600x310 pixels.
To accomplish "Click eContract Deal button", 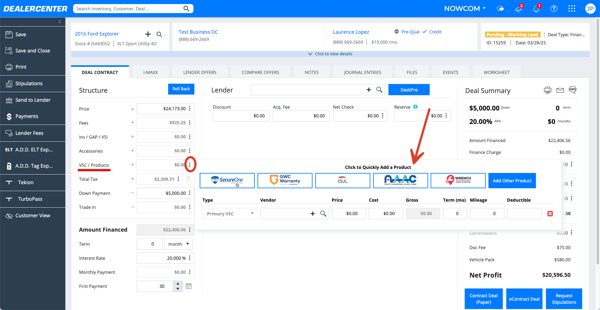I will coord(524,299).
